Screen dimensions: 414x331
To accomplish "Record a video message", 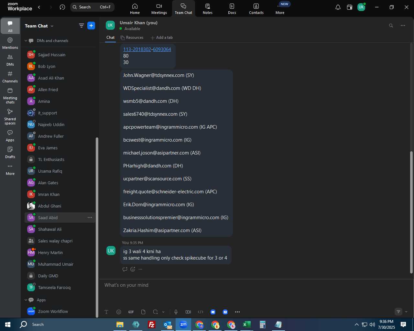I will tap(188, 312).
